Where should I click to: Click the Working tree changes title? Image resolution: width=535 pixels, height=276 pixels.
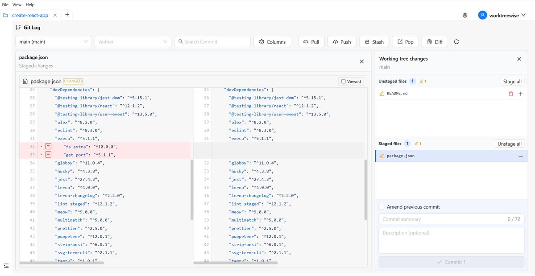click(403, 58)
